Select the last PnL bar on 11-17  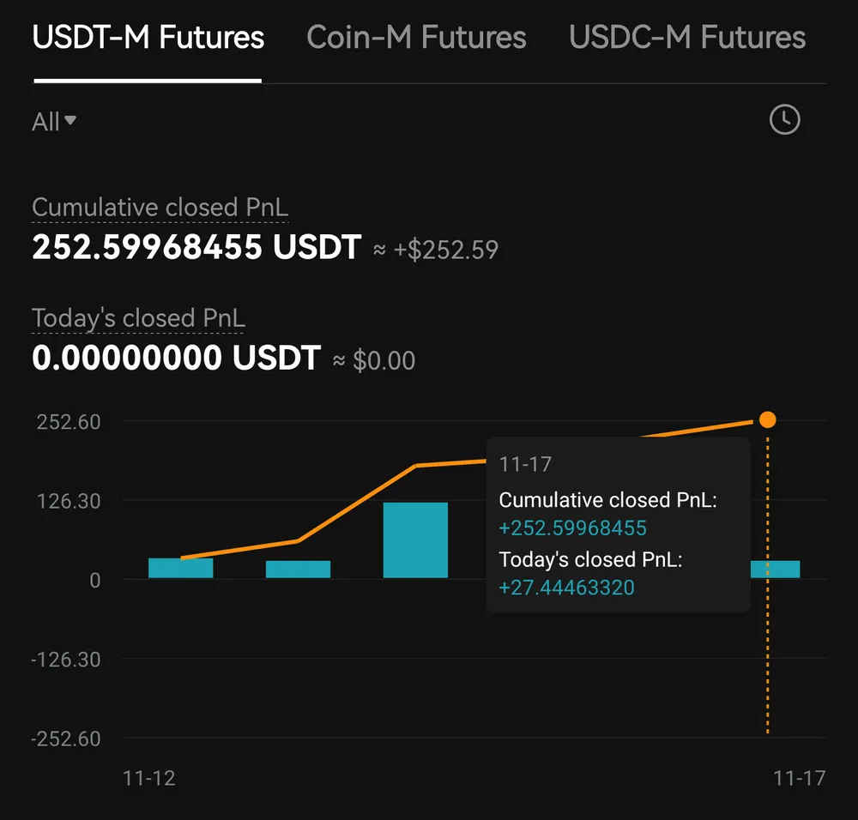click(x=775, y=569)
